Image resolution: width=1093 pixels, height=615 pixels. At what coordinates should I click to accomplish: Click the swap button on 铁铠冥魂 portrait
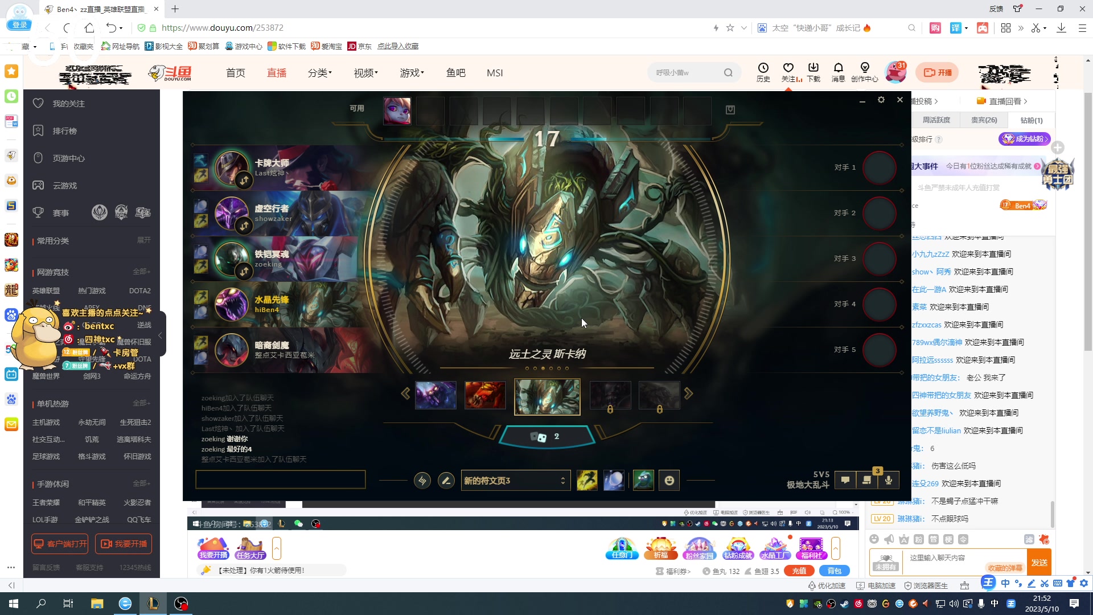pyautogui.click(x=244, y=272)
